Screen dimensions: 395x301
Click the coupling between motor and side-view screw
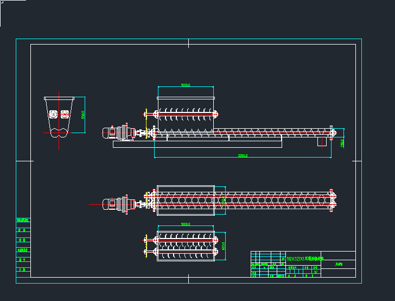point(143,132)
